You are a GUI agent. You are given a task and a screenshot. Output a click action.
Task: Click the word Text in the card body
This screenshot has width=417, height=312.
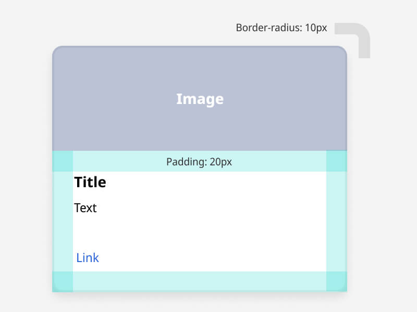click(85, 208)
